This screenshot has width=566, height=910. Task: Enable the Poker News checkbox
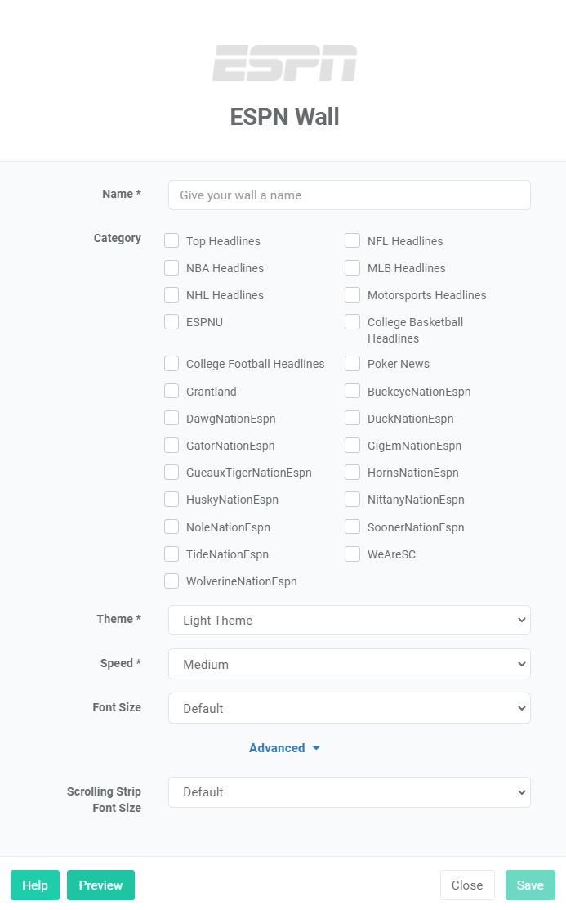(353, 363)
